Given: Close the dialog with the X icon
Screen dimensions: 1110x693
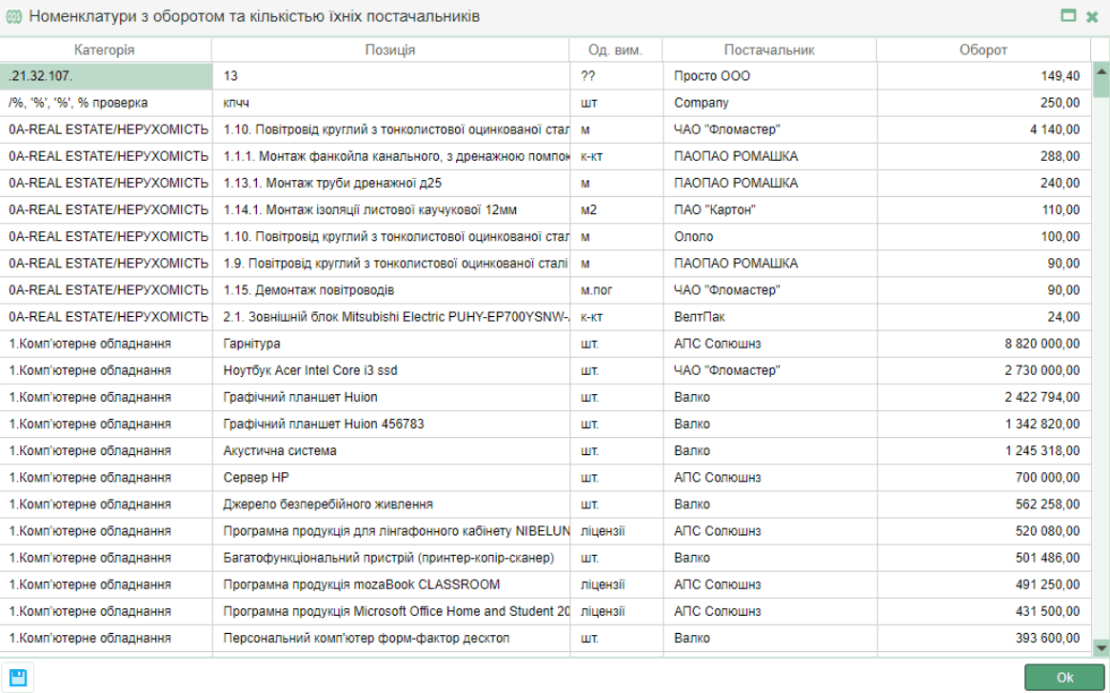Looking at the screenshot, I should (1093, 16).
